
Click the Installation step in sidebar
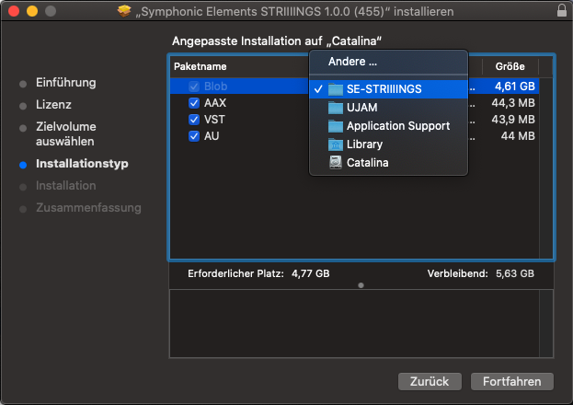tap(66, 186)
